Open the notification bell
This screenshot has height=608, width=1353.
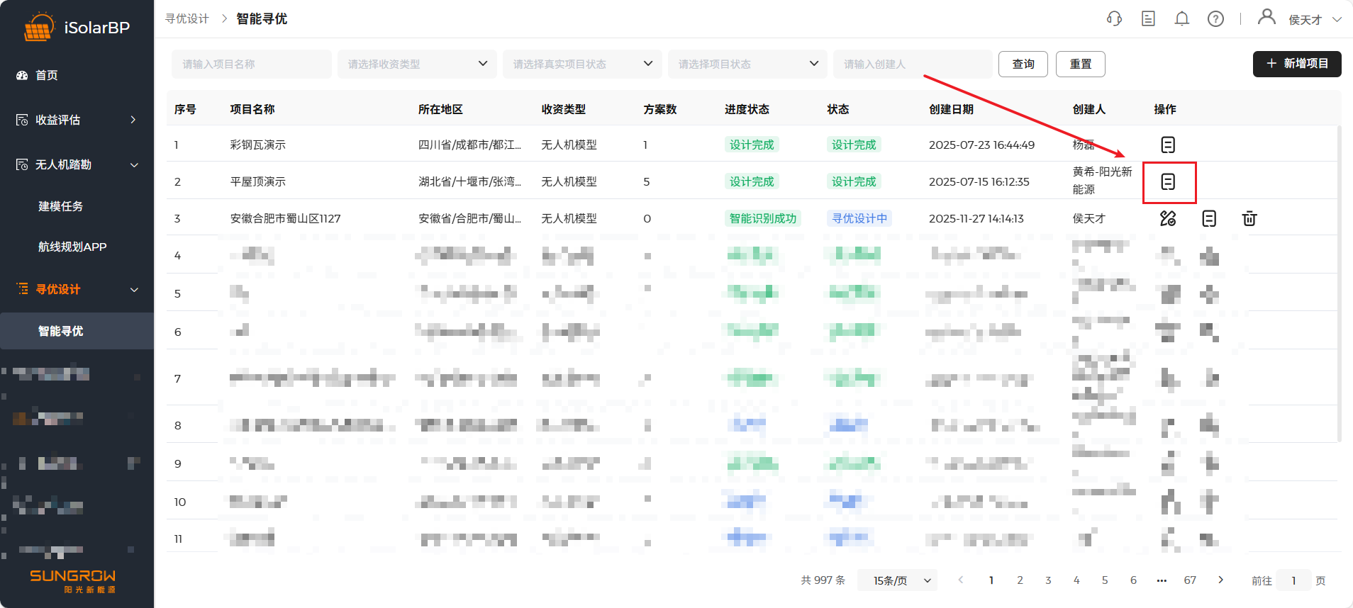[x=1181, y=19]
